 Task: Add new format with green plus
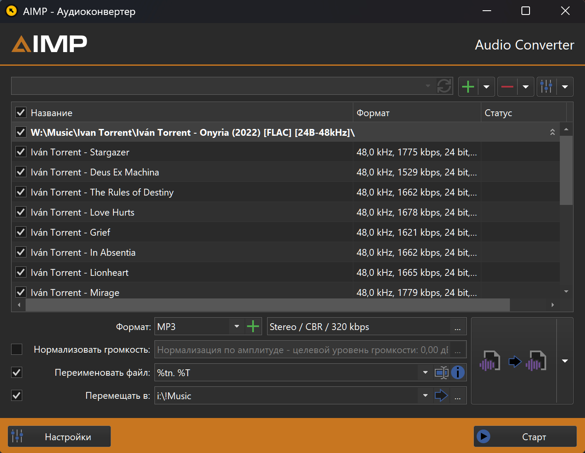253,327
